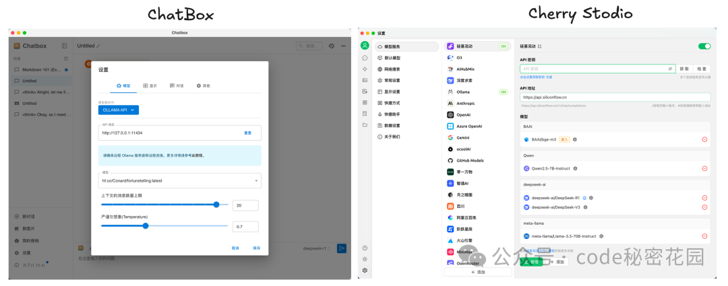728x286 pixels.
Task: Click 保存 in Chatbox settings dialog
Action: coord(256,248)
